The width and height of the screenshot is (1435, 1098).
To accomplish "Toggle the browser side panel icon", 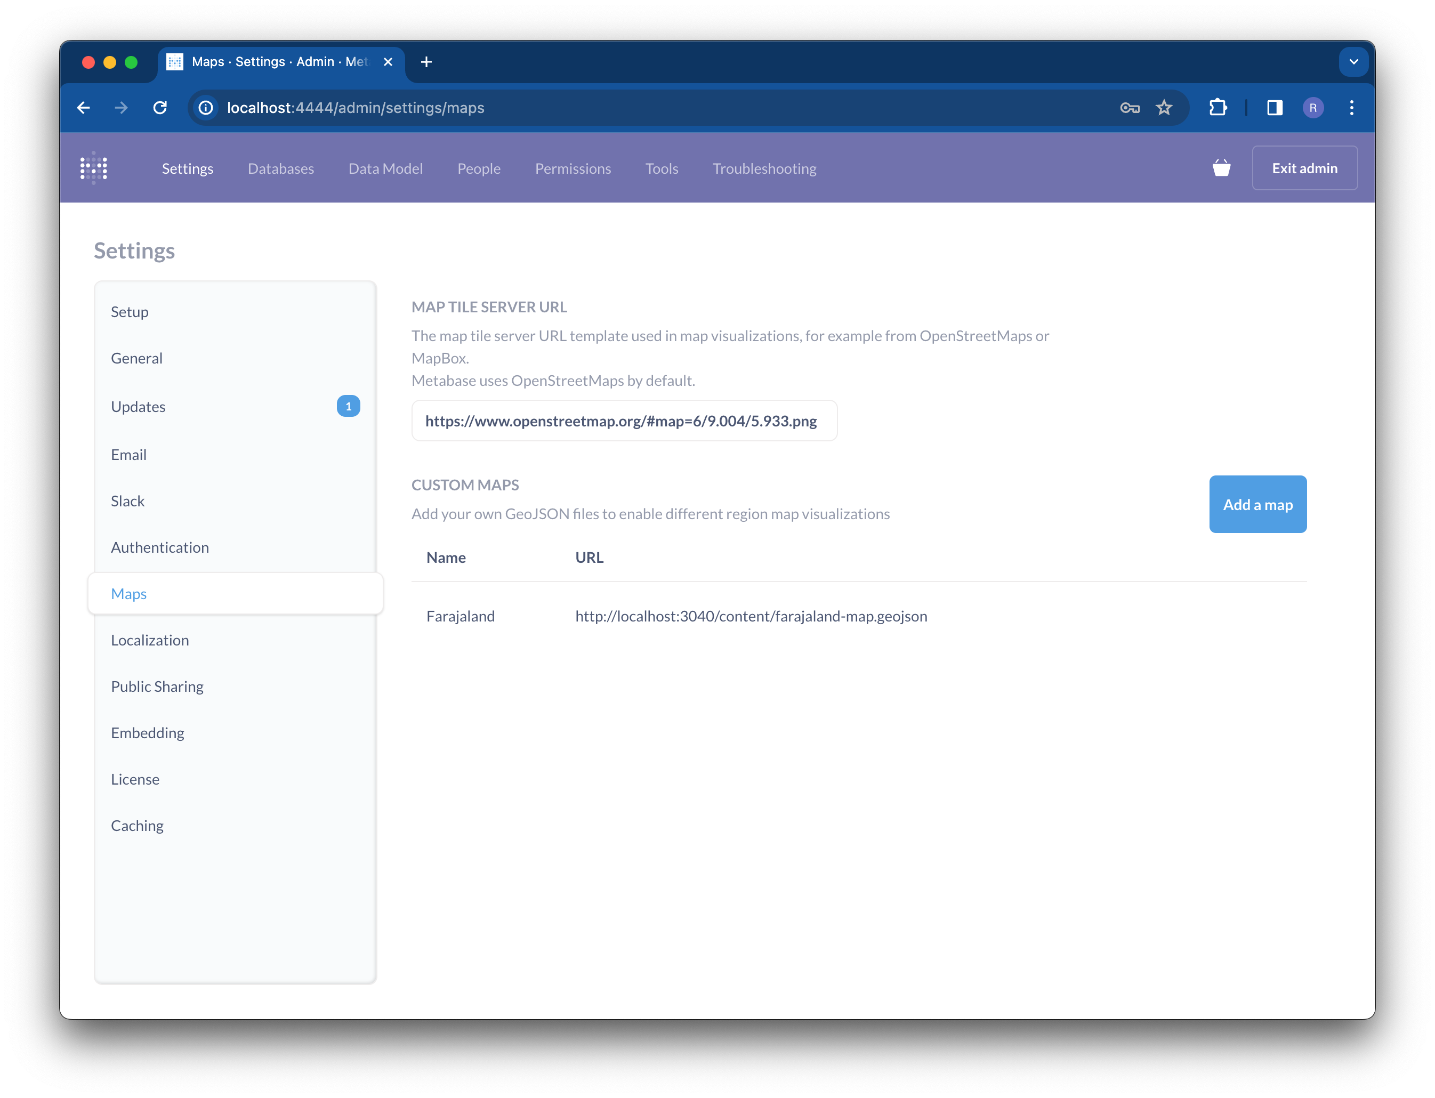I will click(x=1274, y=108).
